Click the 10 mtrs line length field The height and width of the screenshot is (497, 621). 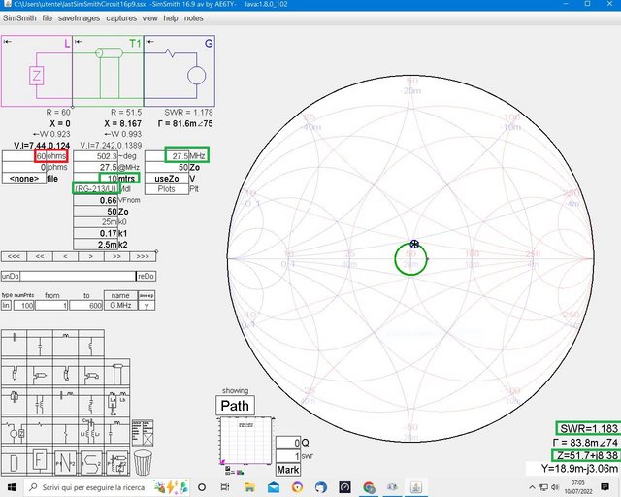click(x=95, y=179)
